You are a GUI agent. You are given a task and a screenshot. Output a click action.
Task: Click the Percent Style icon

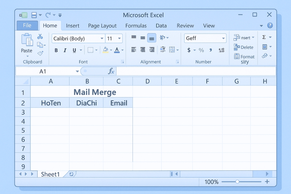(x=202, y=50)
